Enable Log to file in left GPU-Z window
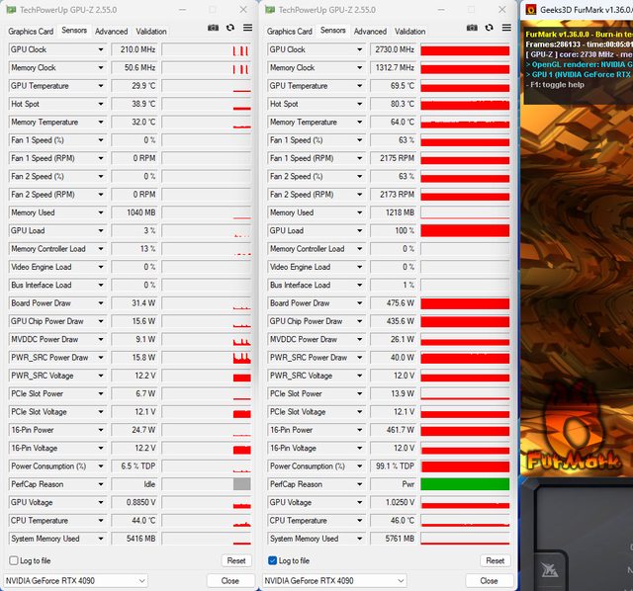633x591 pixels. pyautogui.click(x=13, y=560)
